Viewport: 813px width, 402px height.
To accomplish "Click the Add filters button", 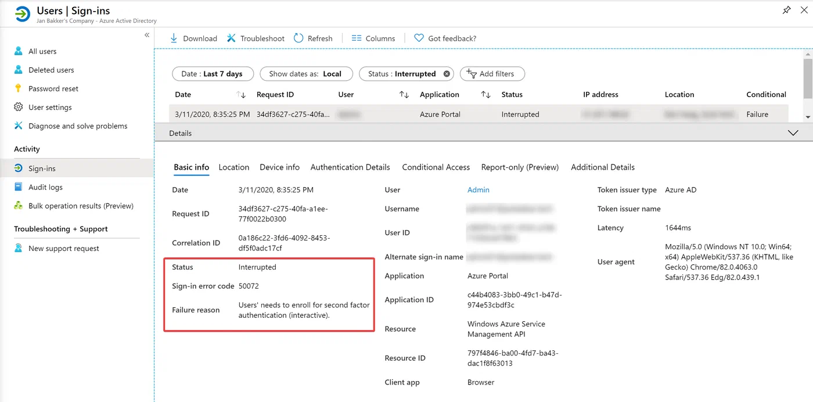I will tap(492, 74).
